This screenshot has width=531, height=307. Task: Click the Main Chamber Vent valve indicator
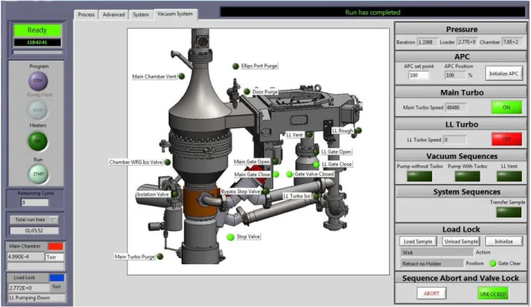point(181,76)
